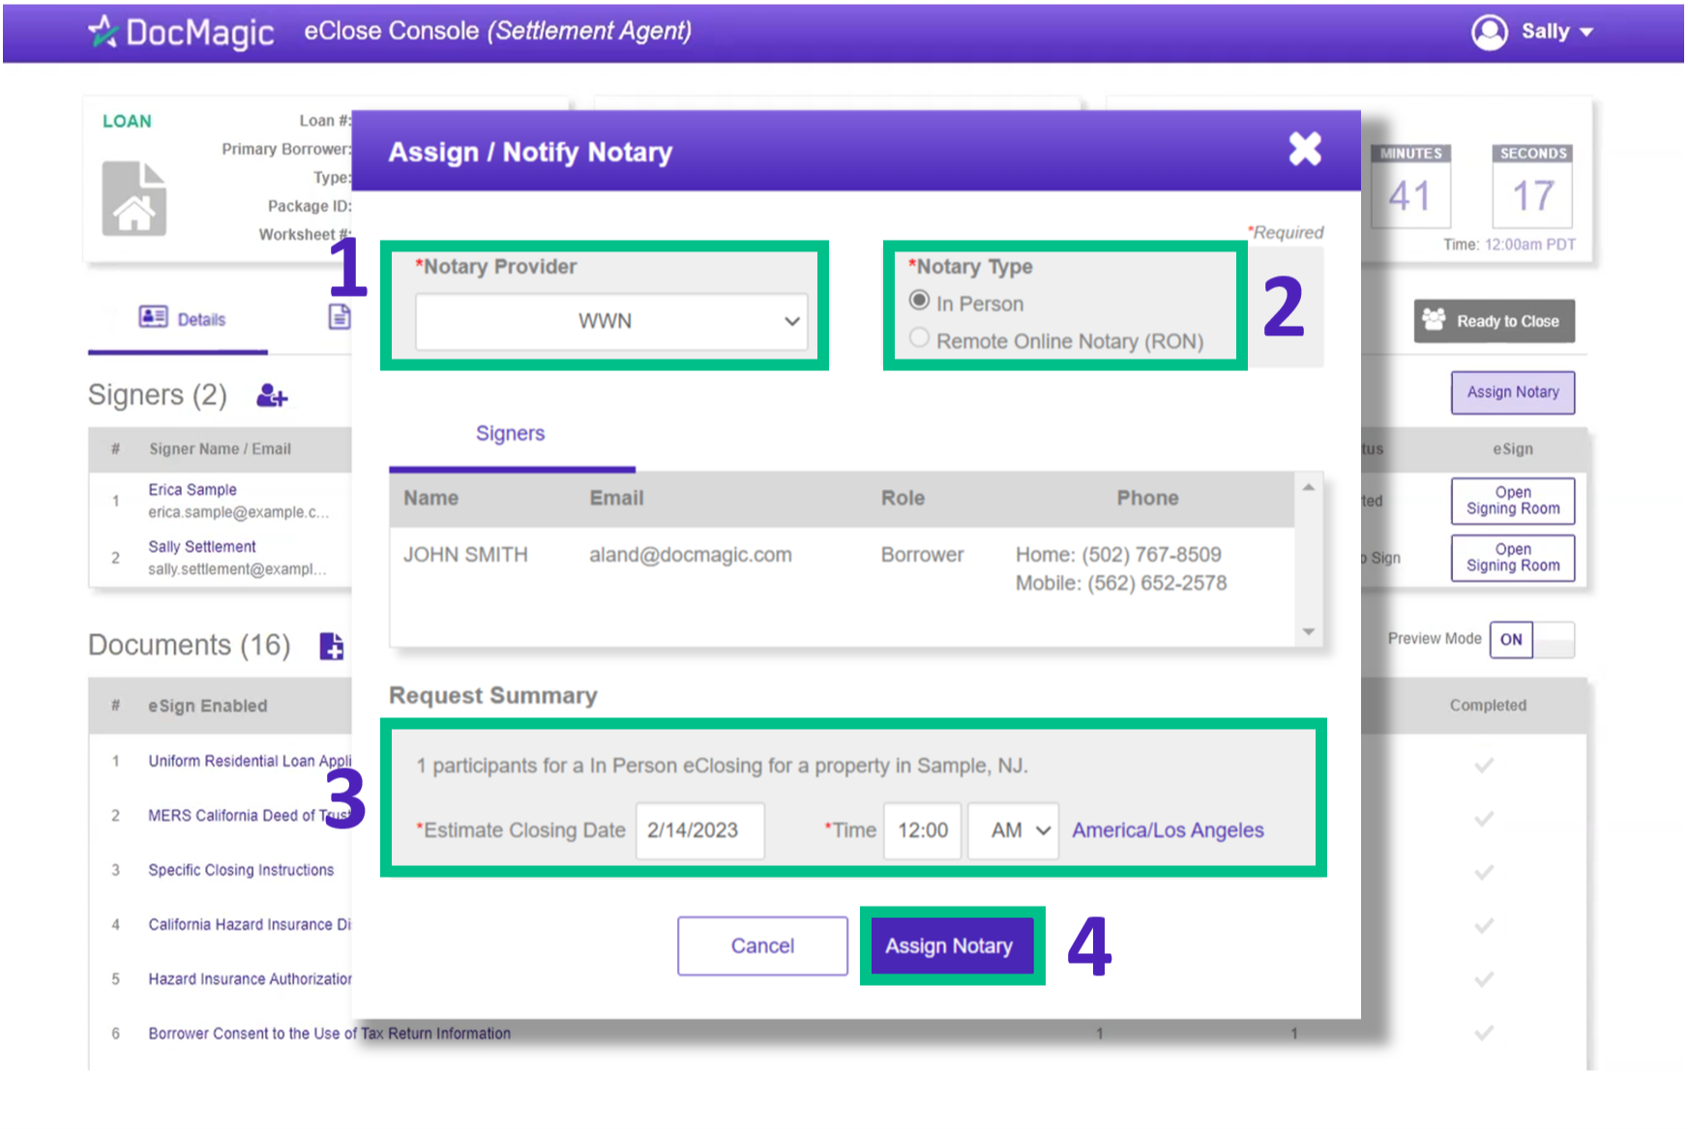Click the eSign Enabled column header
The width and height of the screenshot is (1688, 1129).
207,707
